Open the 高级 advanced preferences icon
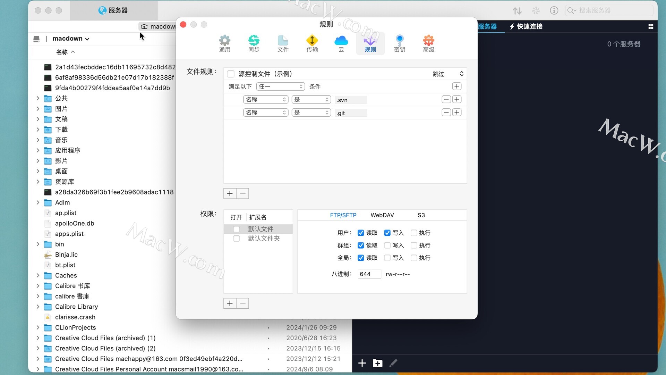This screenshot has height=375, width=666. [428, 43]
